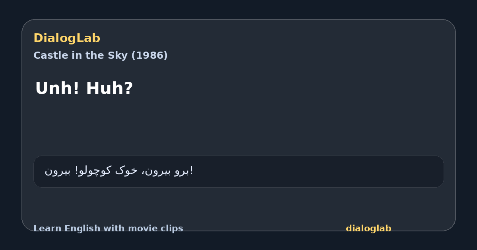Open the "Learn English with movie clips" tagline

pyautogui.click(x=108, y=229)
